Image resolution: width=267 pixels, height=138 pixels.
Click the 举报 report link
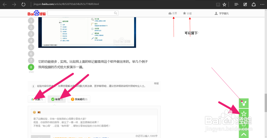coord(156,83)
